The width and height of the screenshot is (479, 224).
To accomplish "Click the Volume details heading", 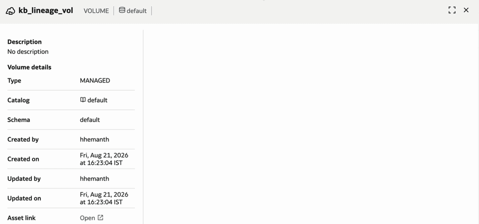I will click(x=29, y=67).
